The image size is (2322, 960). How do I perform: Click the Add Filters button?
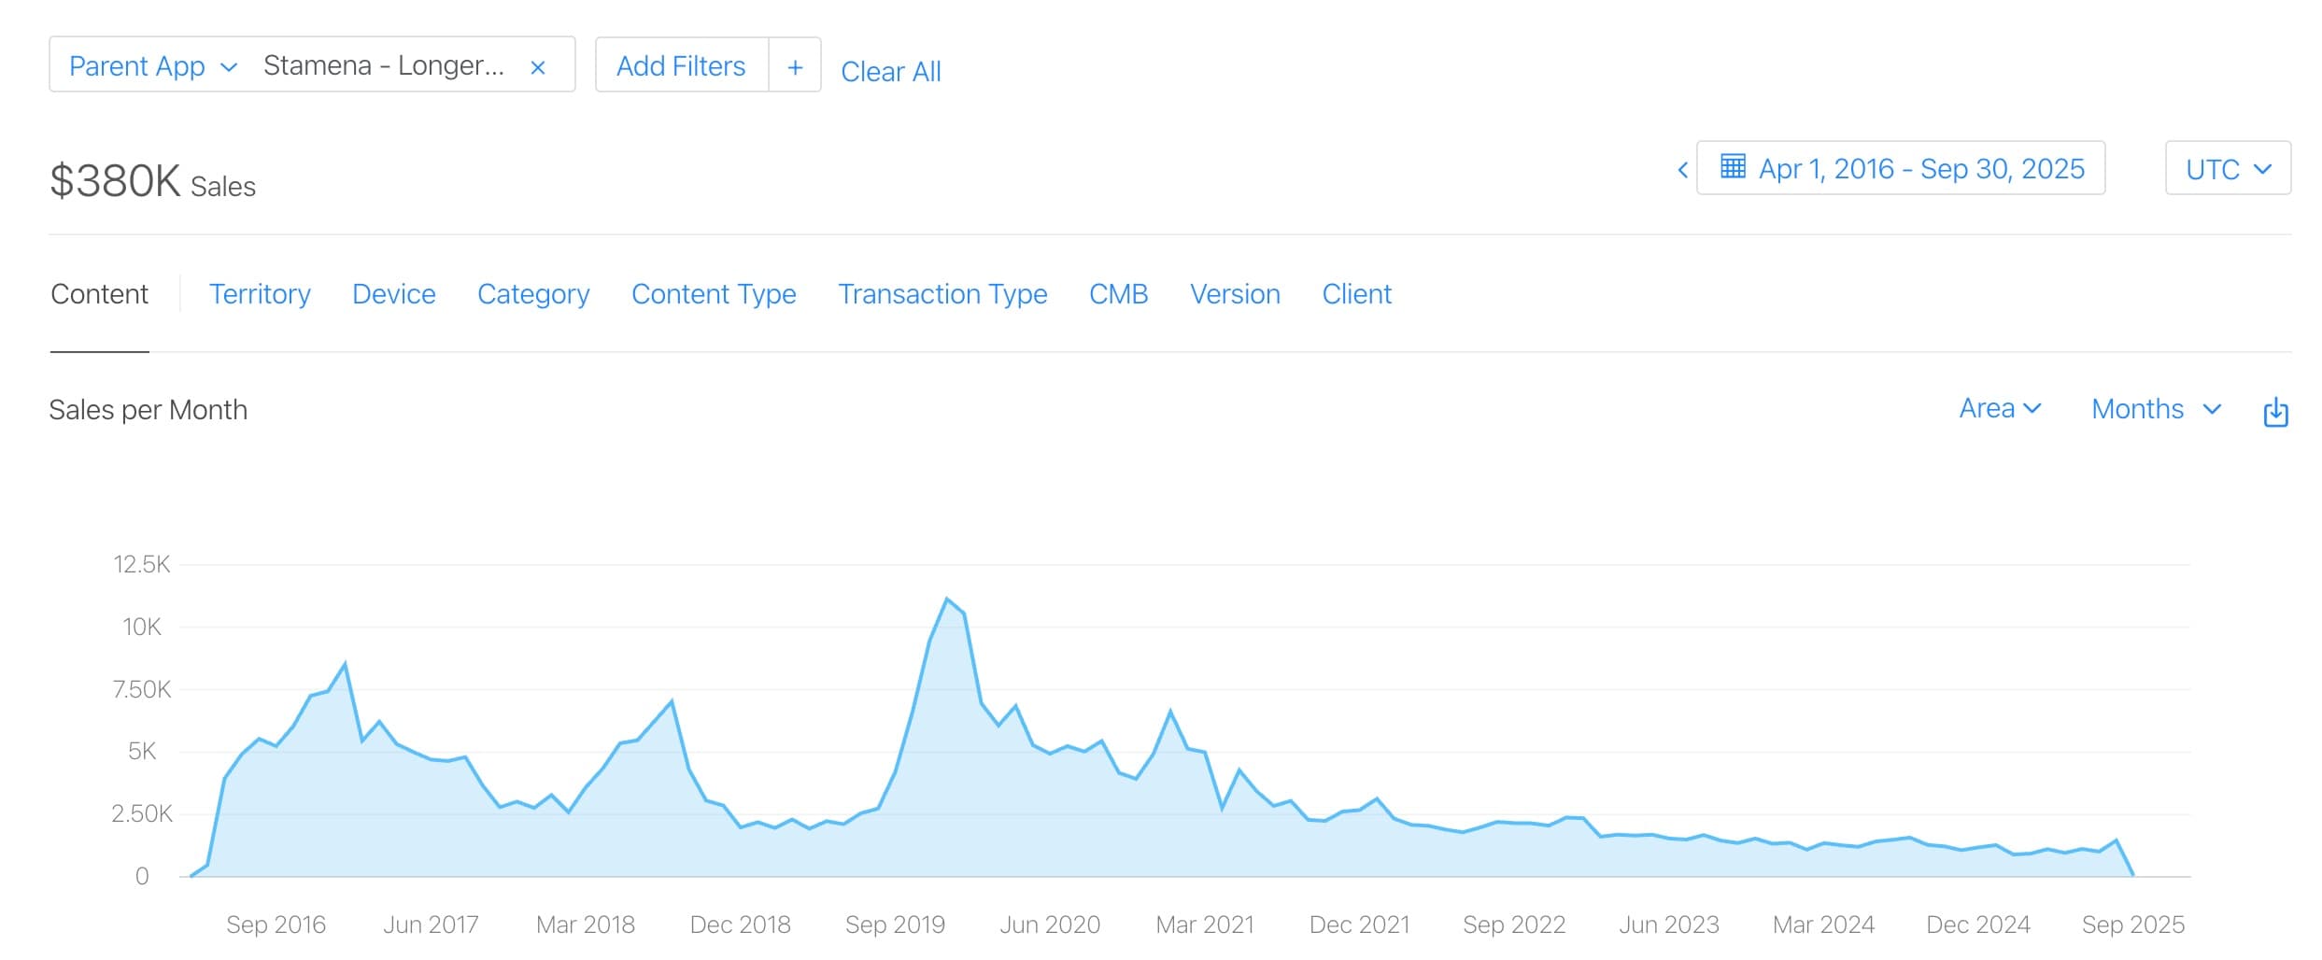pos(681,66)
